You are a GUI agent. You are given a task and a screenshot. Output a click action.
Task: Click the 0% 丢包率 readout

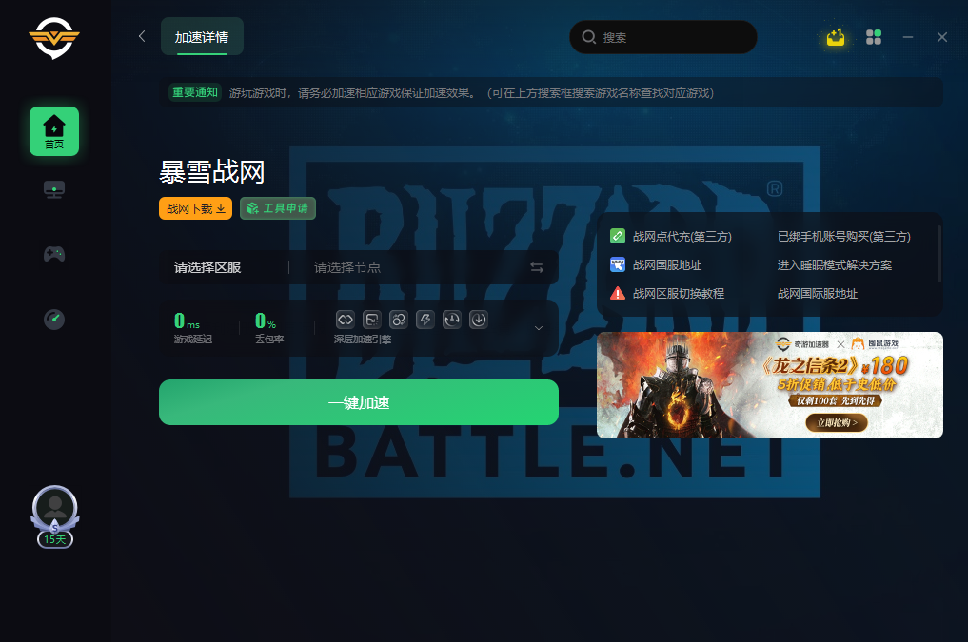[x=269, y=327]
